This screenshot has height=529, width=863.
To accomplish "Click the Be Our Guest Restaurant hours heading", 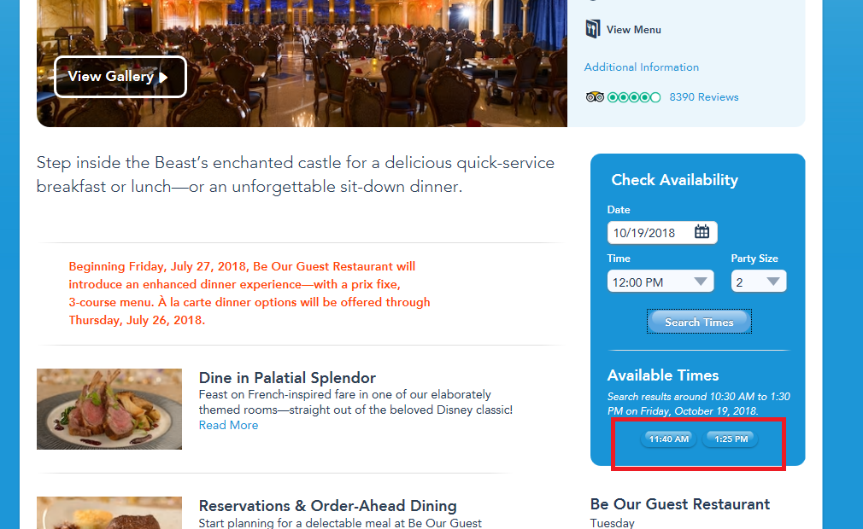I will coord(680,504).
